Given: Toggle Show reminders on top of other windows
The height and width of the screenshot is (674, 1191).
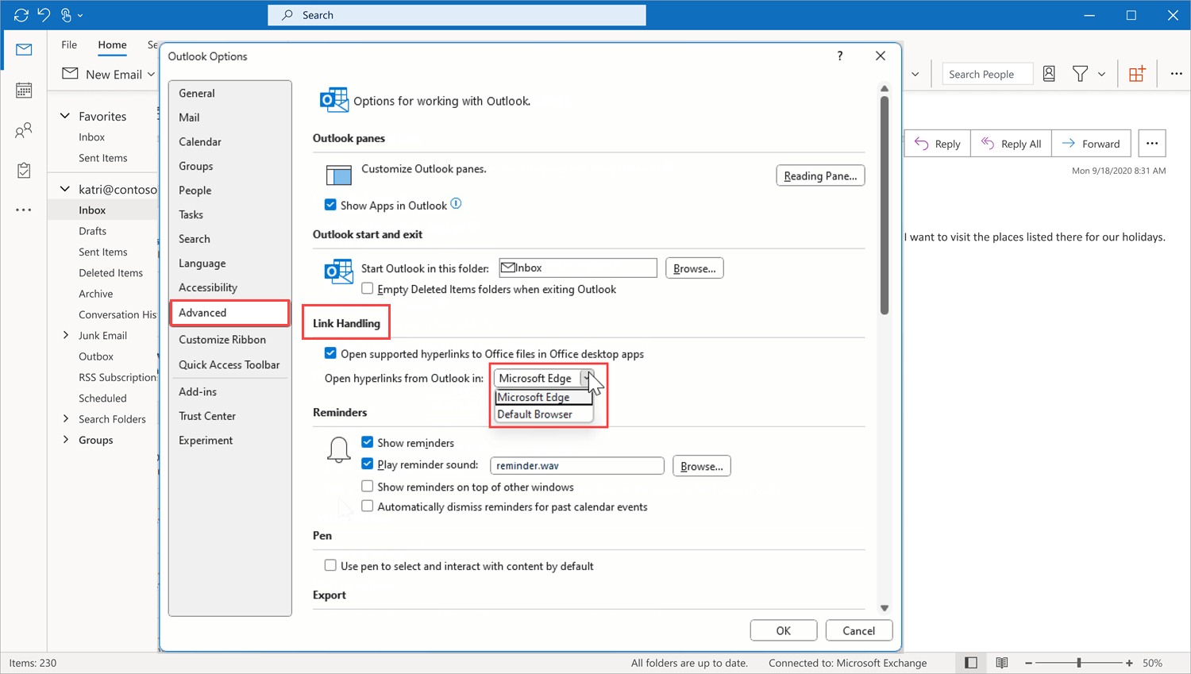Looking at the screenshot, I should 368,487.
